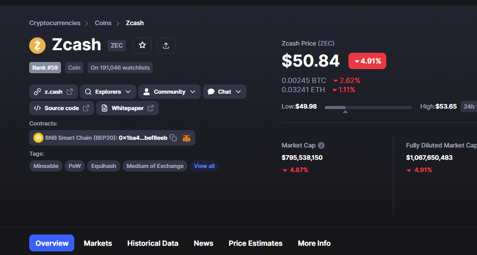
Task: Click contract address 0x1ba4...bef8eeb
Action: point(143,138)
